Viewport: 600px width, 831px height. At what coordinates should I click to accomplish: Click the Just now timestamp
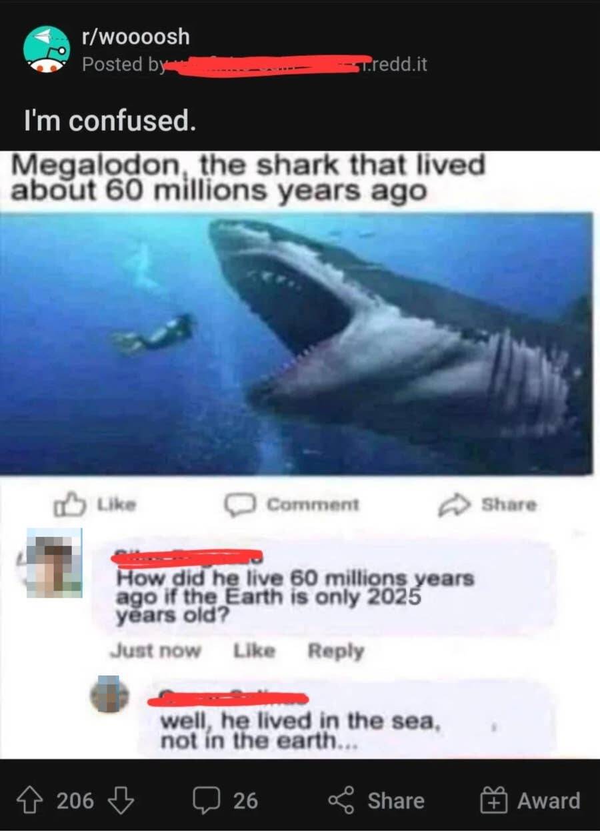155,650
